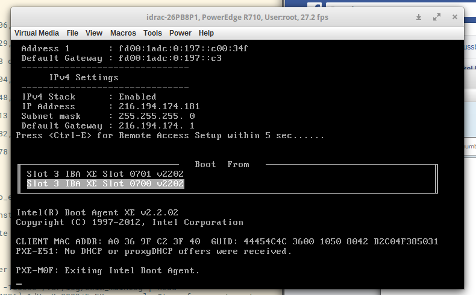This screenshot has width=476, height=295.
Task: Open the Macros menu
Action: click(123, 33)
